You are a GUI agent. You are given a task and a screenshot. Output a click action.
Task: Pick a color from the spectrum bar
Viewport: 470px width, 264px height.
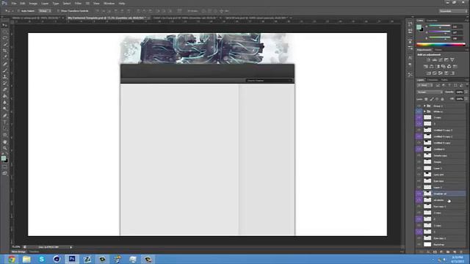(x=441, y=45)
